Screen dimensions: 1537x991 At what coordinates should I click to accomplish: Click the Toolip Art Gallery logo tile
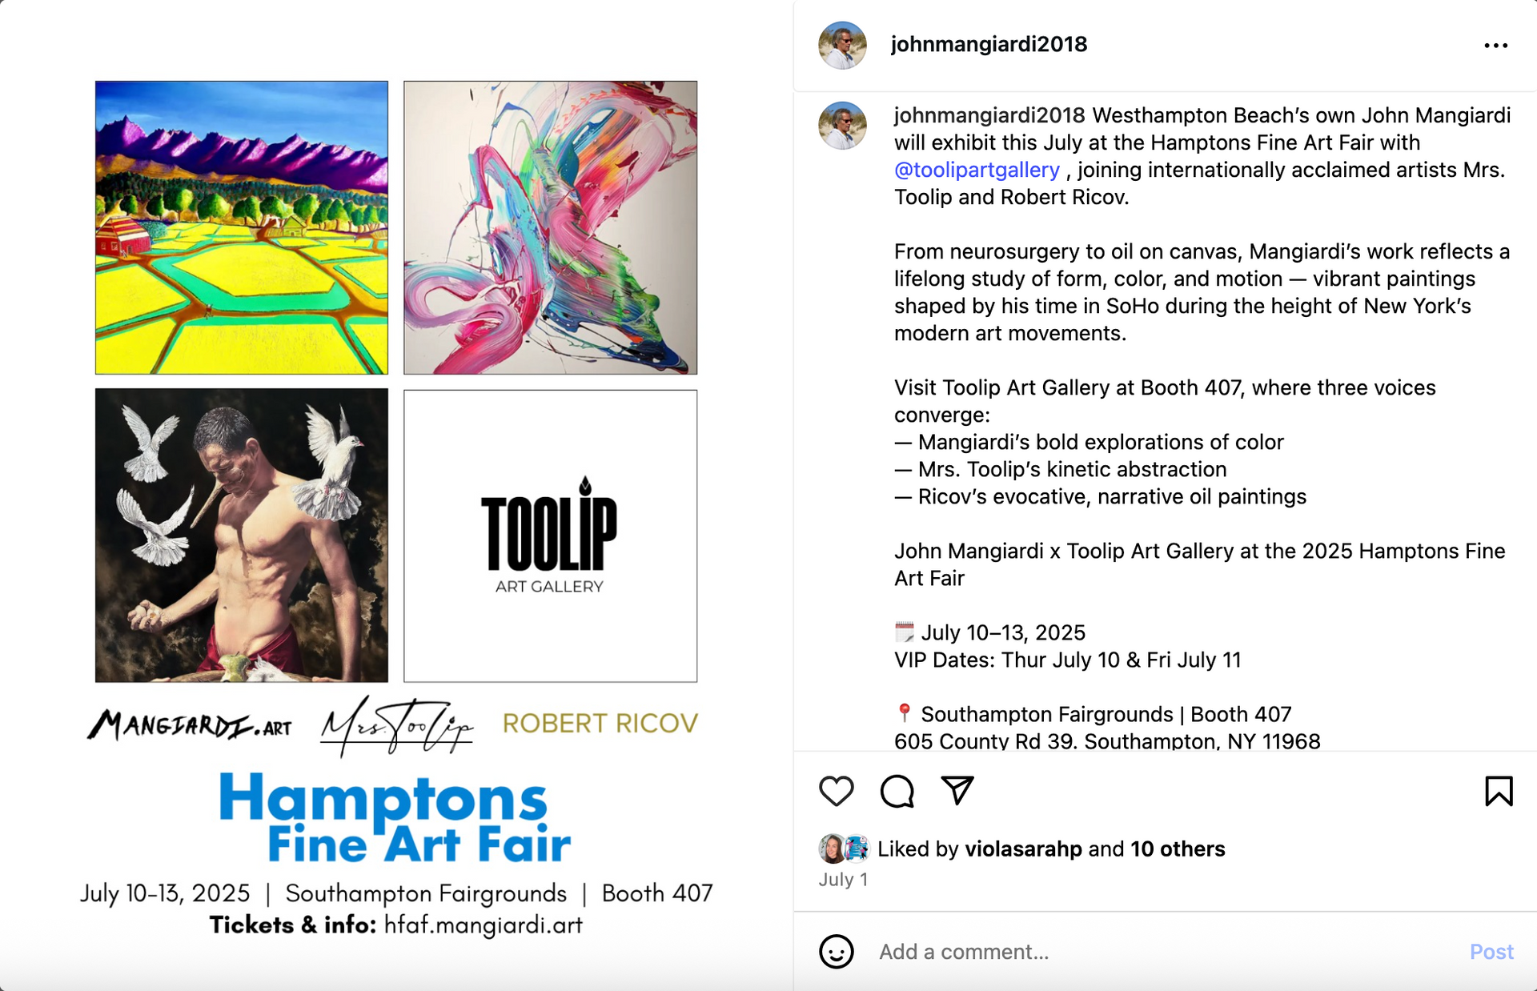click(x=550, y=536)
